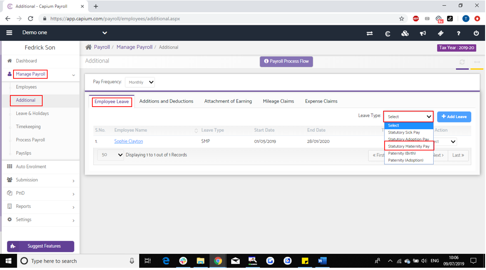Click the switch arrows icon in header

coord(370,33)
